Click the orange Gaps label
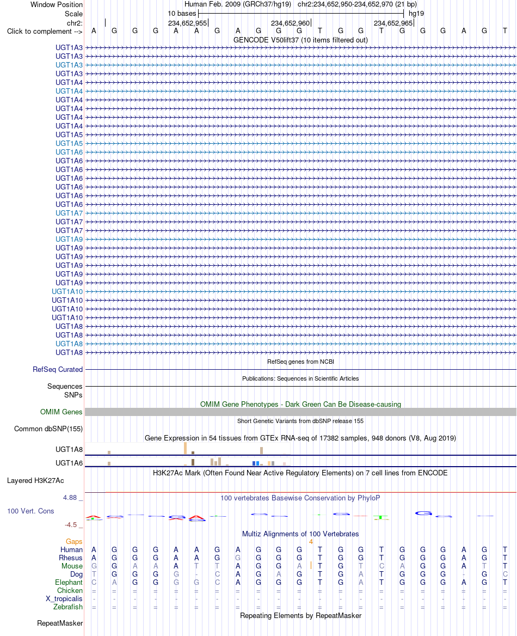 point(74,541)
